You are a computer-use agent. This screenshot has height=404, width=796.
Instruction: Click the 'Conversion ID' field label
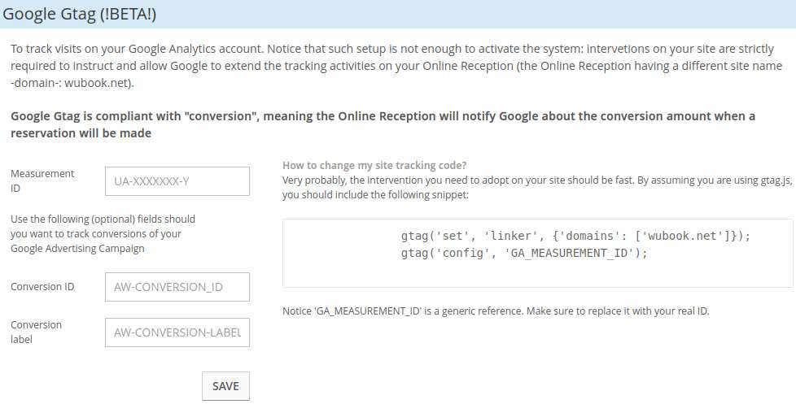(42, 287)
